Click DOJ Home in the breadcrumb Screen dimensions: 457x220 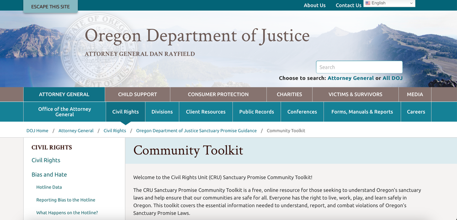pyautogui.click(x=37, y=130)
